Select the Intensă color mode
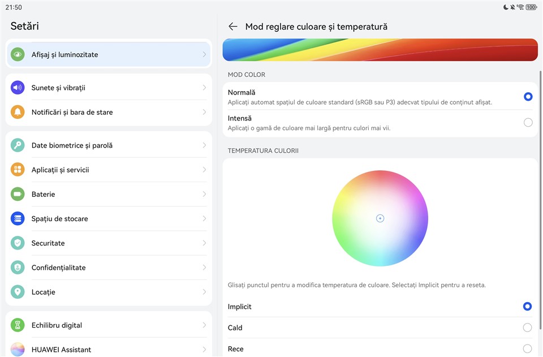This screenshot has width=543, height=357. (527, 122)
